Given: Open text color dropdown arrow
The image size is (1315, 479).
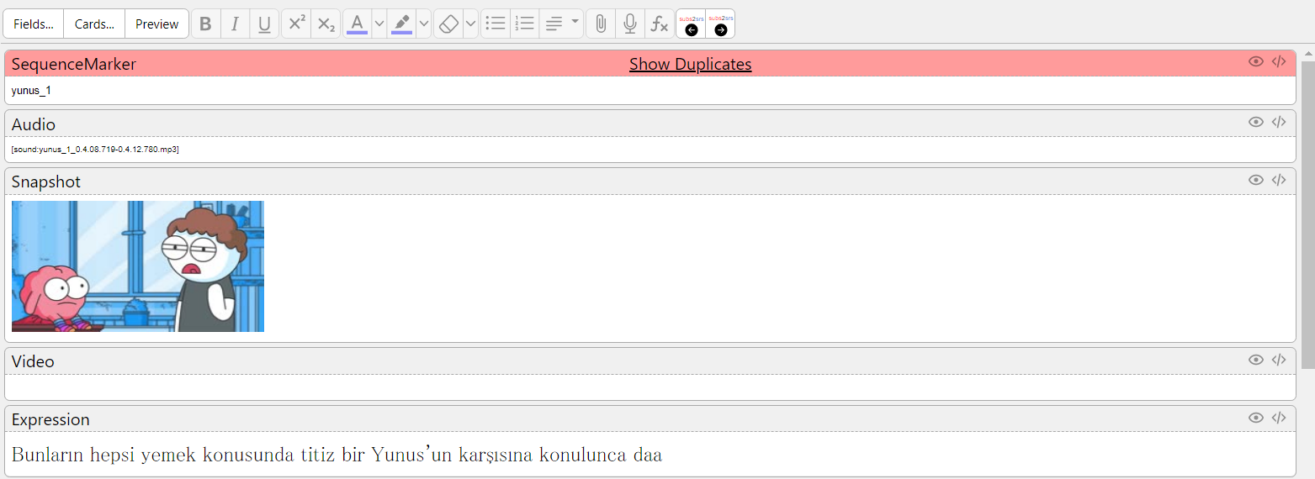Looking at the screenshot, I should 379,24.
